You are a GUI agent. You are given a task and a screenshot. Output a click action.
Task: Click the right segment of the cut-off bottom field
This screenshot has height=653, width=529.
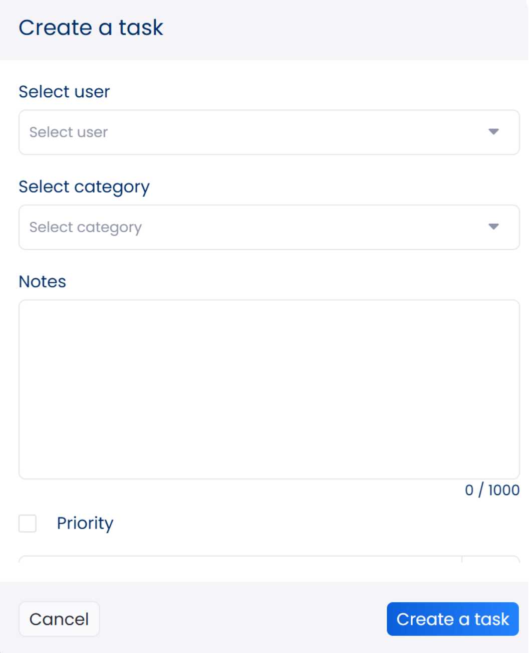(x=490, y=559)
